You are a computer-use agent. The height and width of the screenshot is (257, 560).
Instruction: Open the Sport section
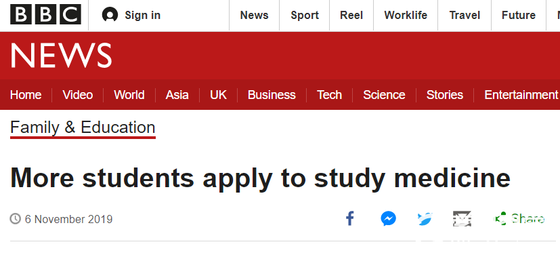(x=305, y=15)
